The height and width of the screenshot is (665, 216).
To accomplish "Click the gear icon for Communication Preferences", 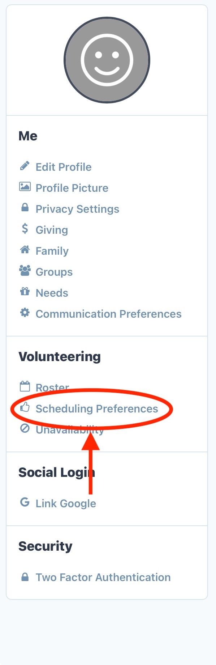I will 25,313.
